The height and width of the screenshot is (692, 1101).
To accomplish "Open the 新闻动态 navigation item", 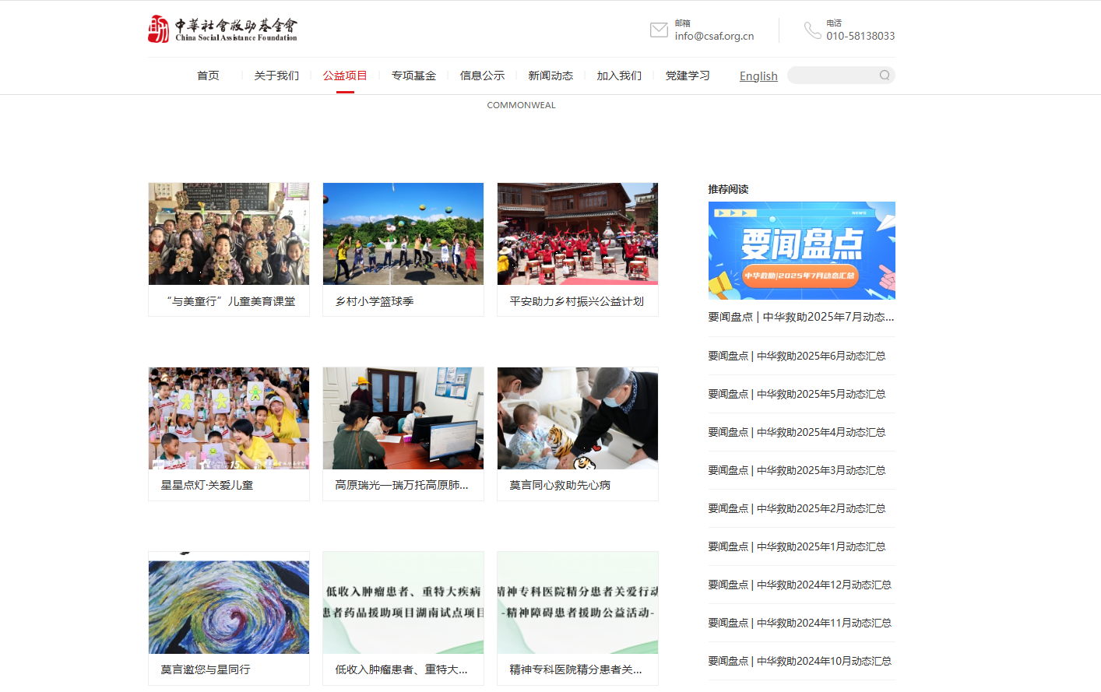I will (550, 76).
